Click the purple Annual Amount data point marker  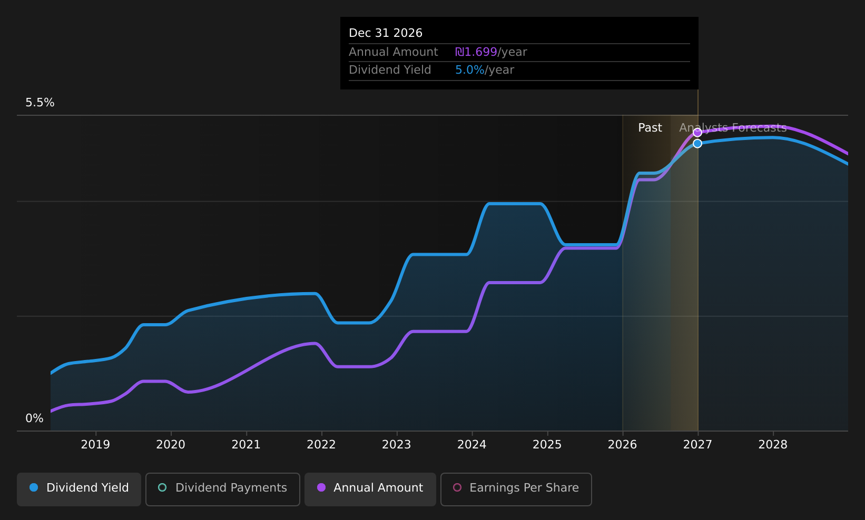click(x=697, y=132)
